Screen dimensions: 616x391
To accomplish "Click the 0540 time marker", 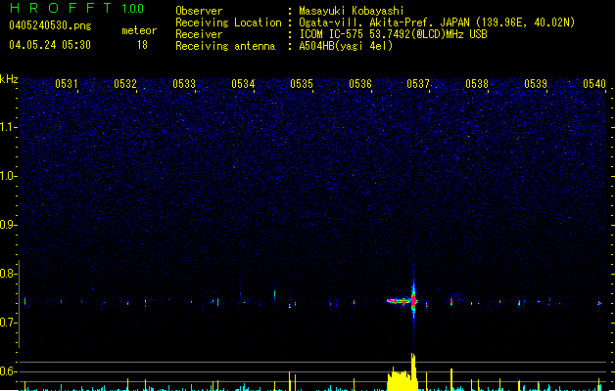I will click(594, 84).
